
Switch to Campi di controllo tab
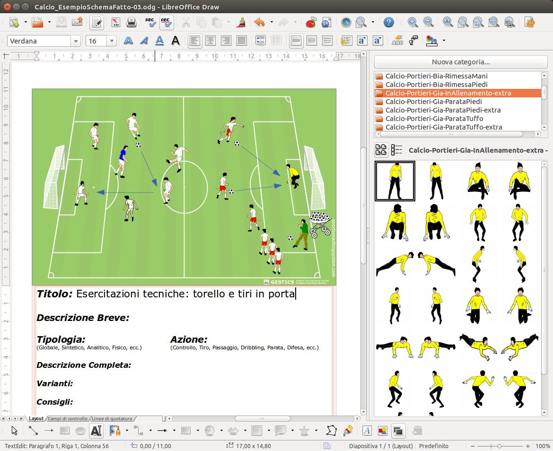pyautogui.click(x=68, y=419)
